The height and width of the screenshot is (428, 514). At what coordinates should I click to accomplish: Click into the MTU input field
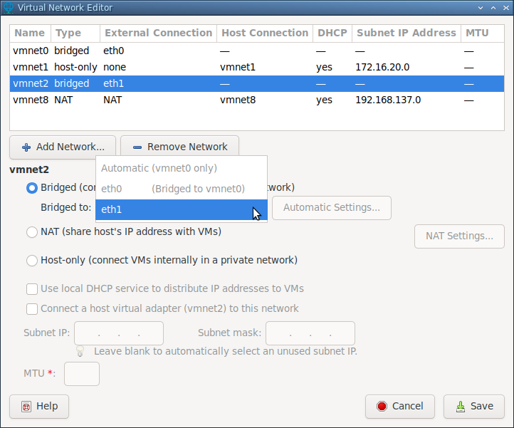(82, 374)
